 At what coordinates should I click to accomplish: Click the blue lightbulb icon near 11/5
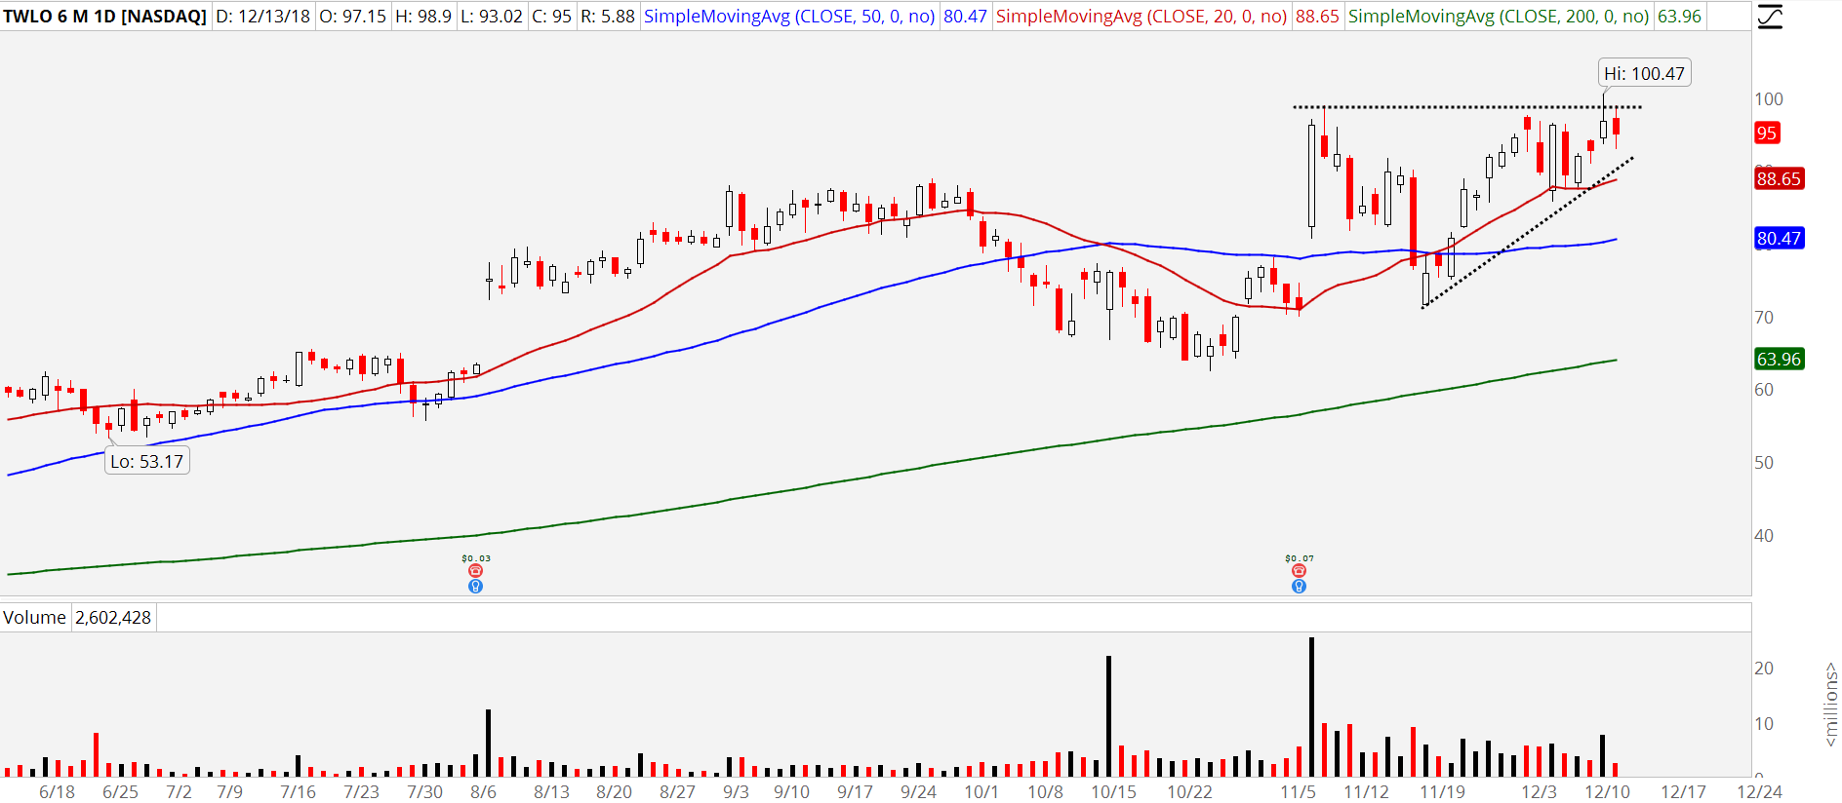pos(1299,586)
